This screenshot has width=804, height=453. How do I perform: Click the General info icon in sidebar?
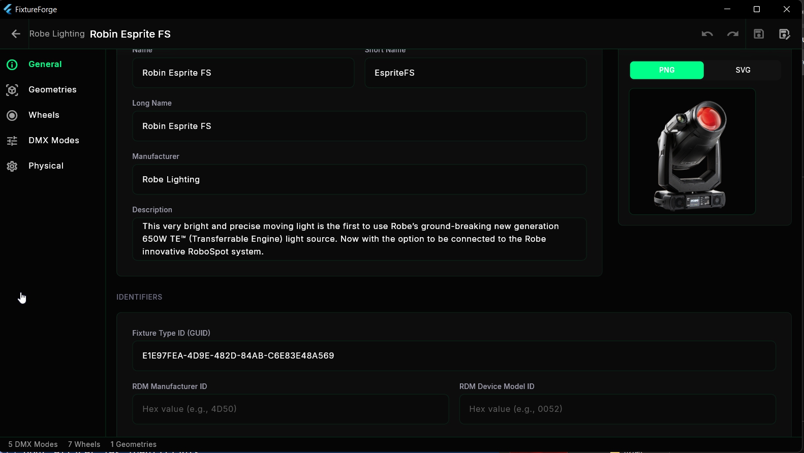[x=12, y=64]
